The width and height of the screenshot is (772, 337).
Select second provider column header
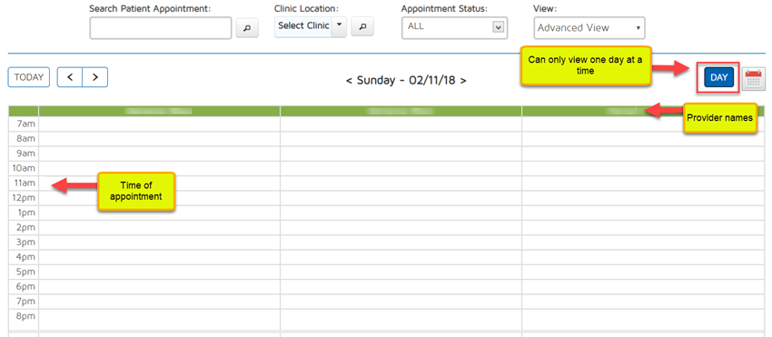tap(401, 111)
